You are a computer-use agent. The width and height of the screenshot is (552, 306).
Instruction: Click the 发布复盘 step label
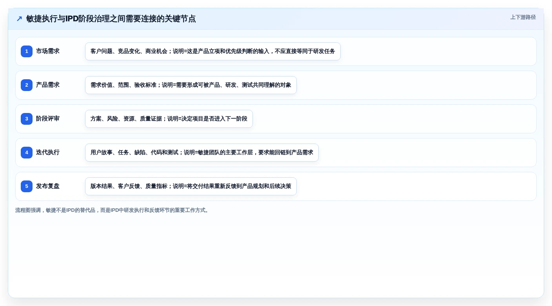pyautogui.click(x=48, y=186)
